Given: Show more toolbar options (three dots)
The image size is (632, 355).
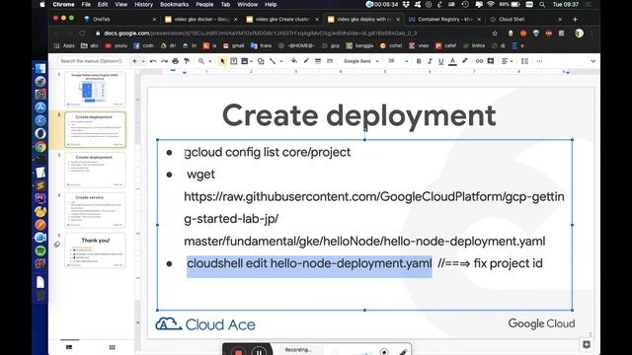Looking at the screenshot, I should pos(539,61).
